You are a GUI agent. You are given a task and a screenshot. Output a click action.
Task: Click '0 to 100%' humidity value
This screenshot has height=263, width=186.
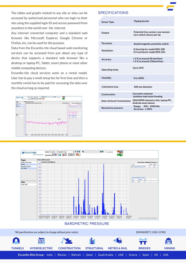(x=139, y=78)
